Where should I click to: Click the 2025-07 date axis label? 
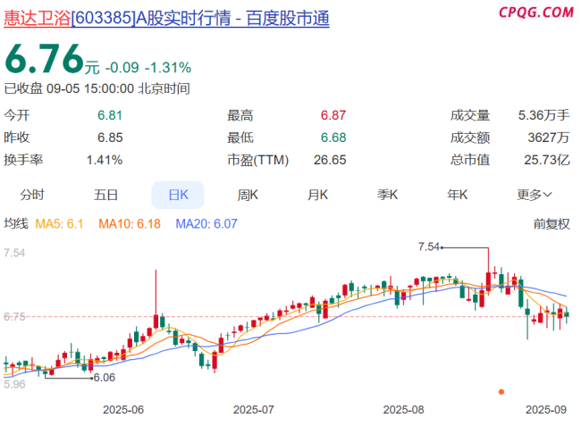coord(254,410)
